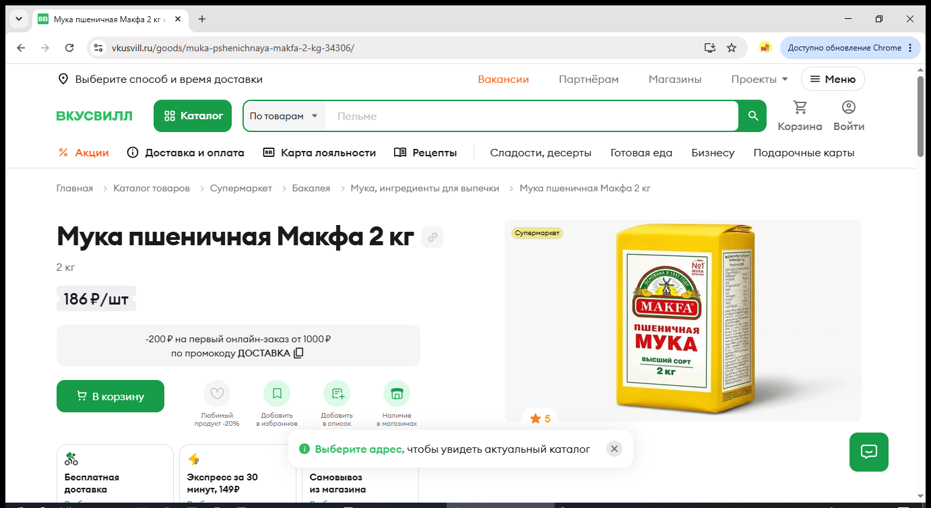Open the Вакансии link
The width and height of the screenshot is (931, 508).
(x=503, y=80)
